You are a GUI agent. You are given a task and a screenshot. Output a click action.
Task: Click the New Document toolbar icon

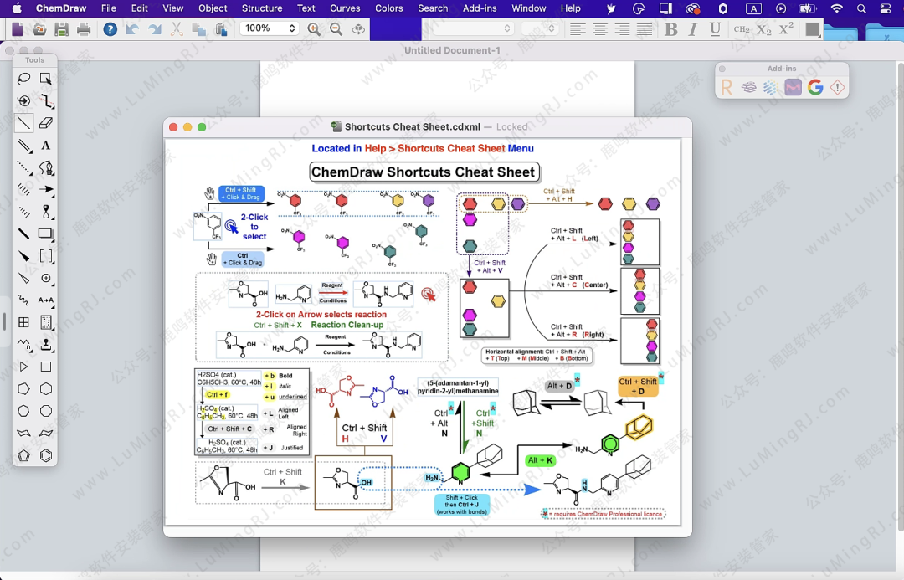pos(18,28)
